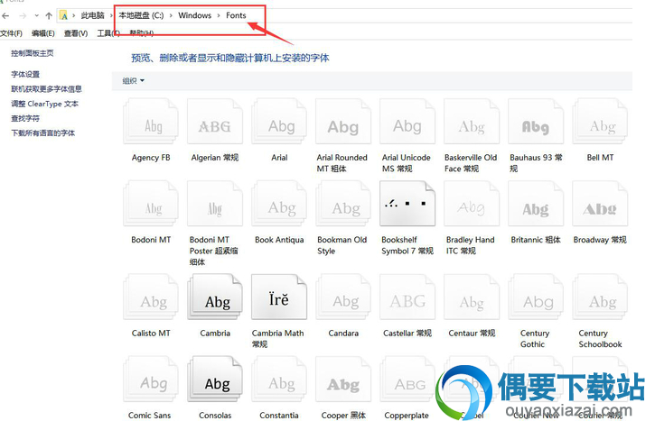This screenshot has width=655, height=421.
Task: Open the 编辑(E) menu
Action: point(43,33)
